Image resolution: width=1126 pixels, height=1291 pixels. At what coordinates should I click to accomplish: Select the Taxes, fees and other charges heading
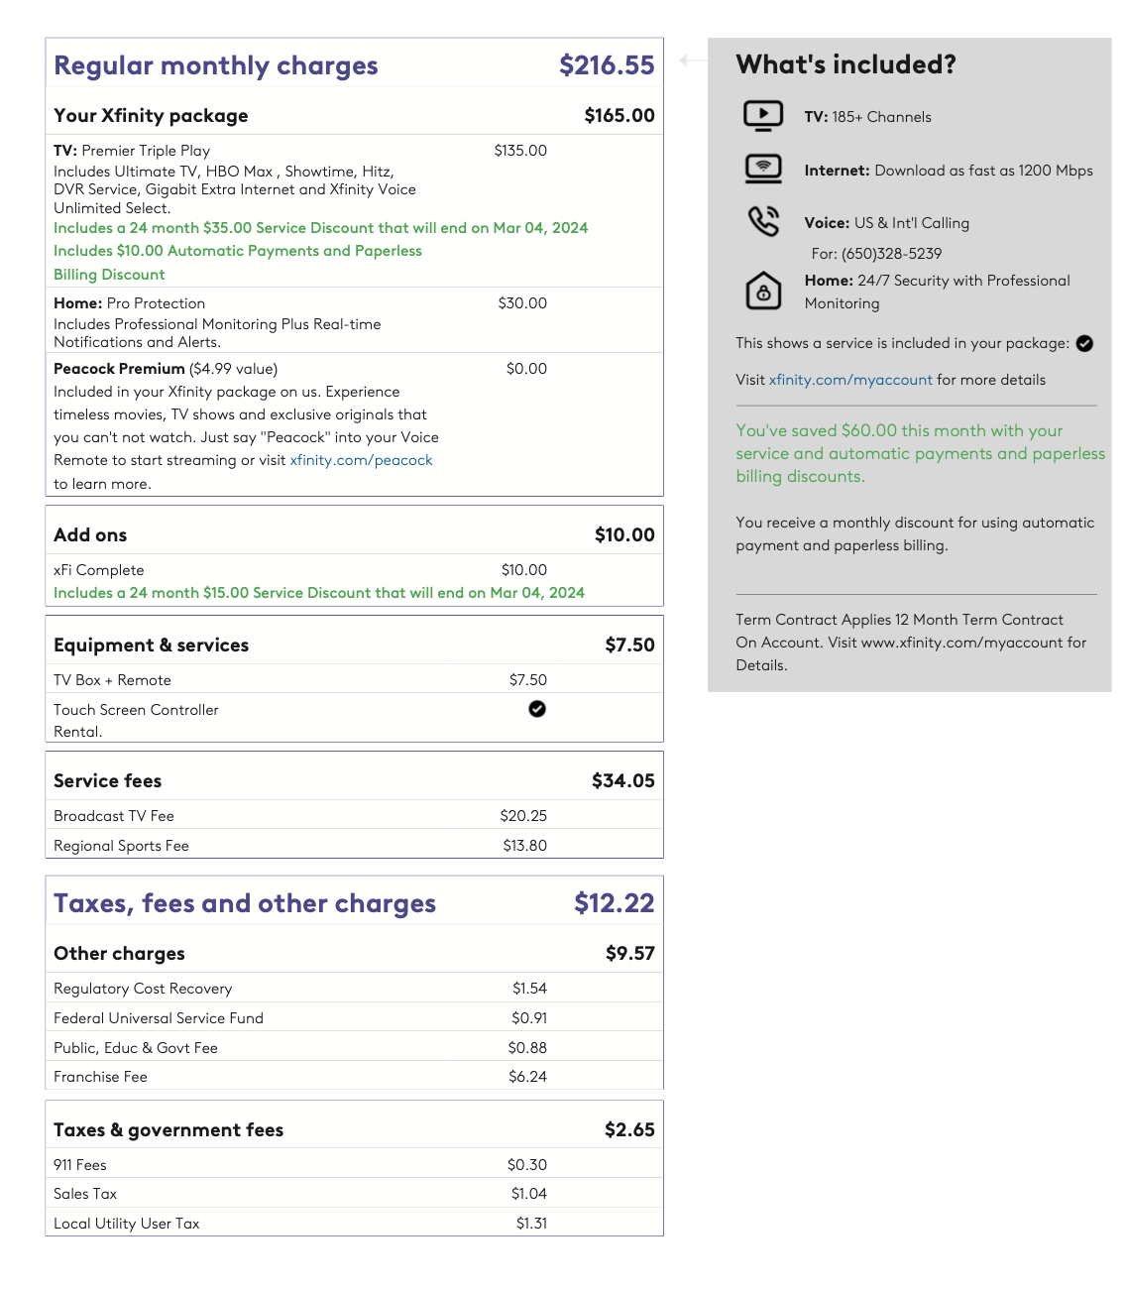[x=245, y=903]
